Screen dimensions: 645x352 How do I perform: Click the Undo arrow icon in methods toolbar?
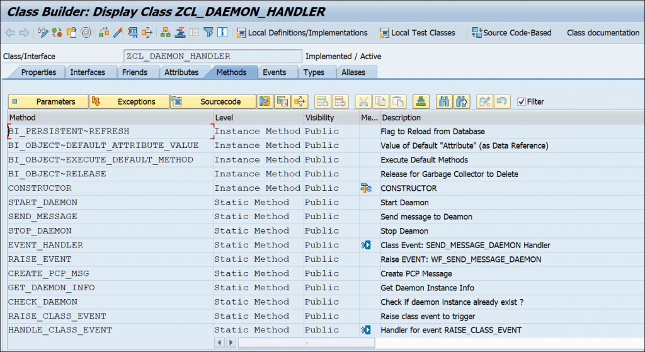[502, 101]
